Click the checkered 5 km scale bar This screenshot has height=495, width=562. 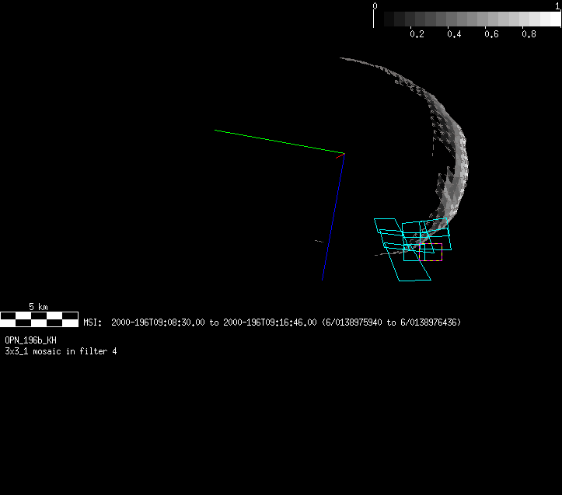tap(39, 318)
